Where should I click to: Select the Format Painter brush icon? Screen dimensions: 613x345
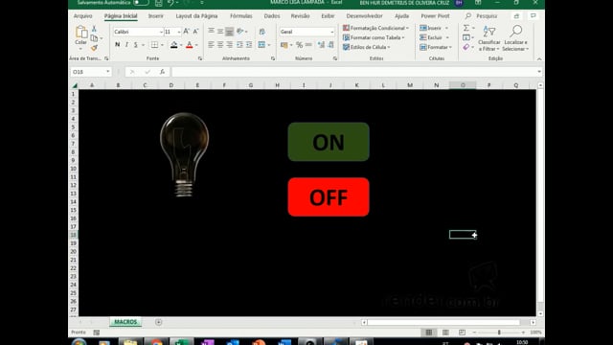click(94, 48)
